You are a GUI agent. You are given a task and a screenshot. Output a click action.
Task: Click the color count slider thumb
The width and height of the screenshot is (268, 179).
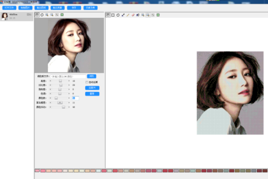[56, 98]
